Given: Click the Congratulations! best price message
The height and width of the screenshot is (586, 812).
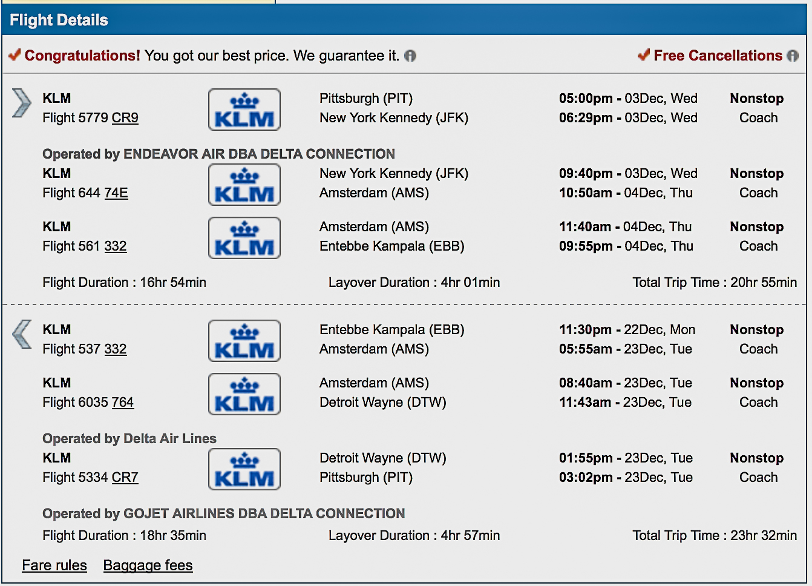Looking at the screenshot, I should (x=212, y=56).
